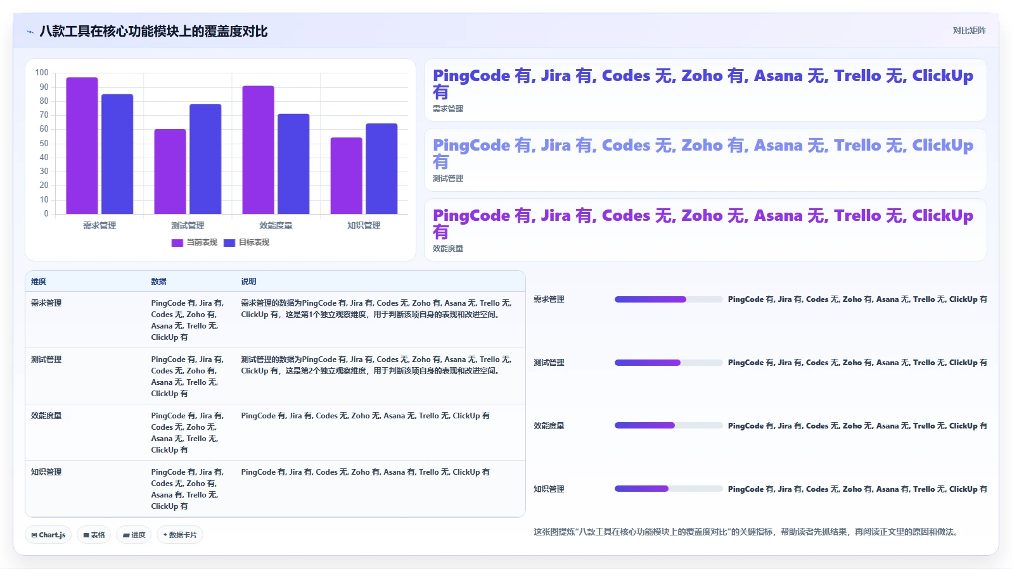The height and width of the screenshot is (569, 1012).
Task: Click the 数据 table column header
Action: (x=158, y=282)
